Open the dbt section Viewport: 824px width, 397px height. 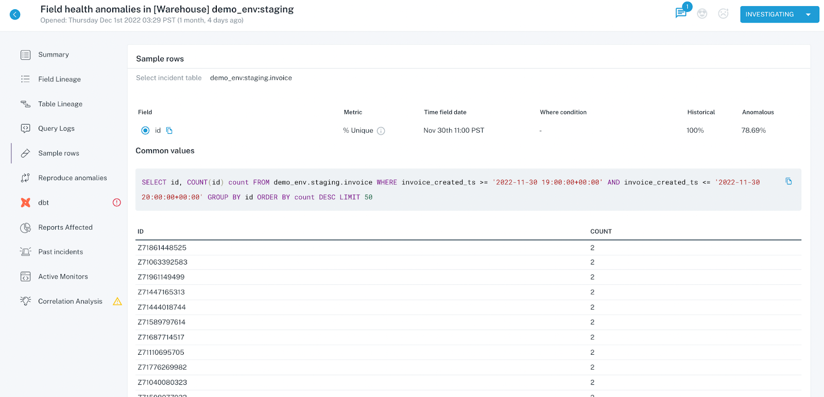tap(43, 203)
